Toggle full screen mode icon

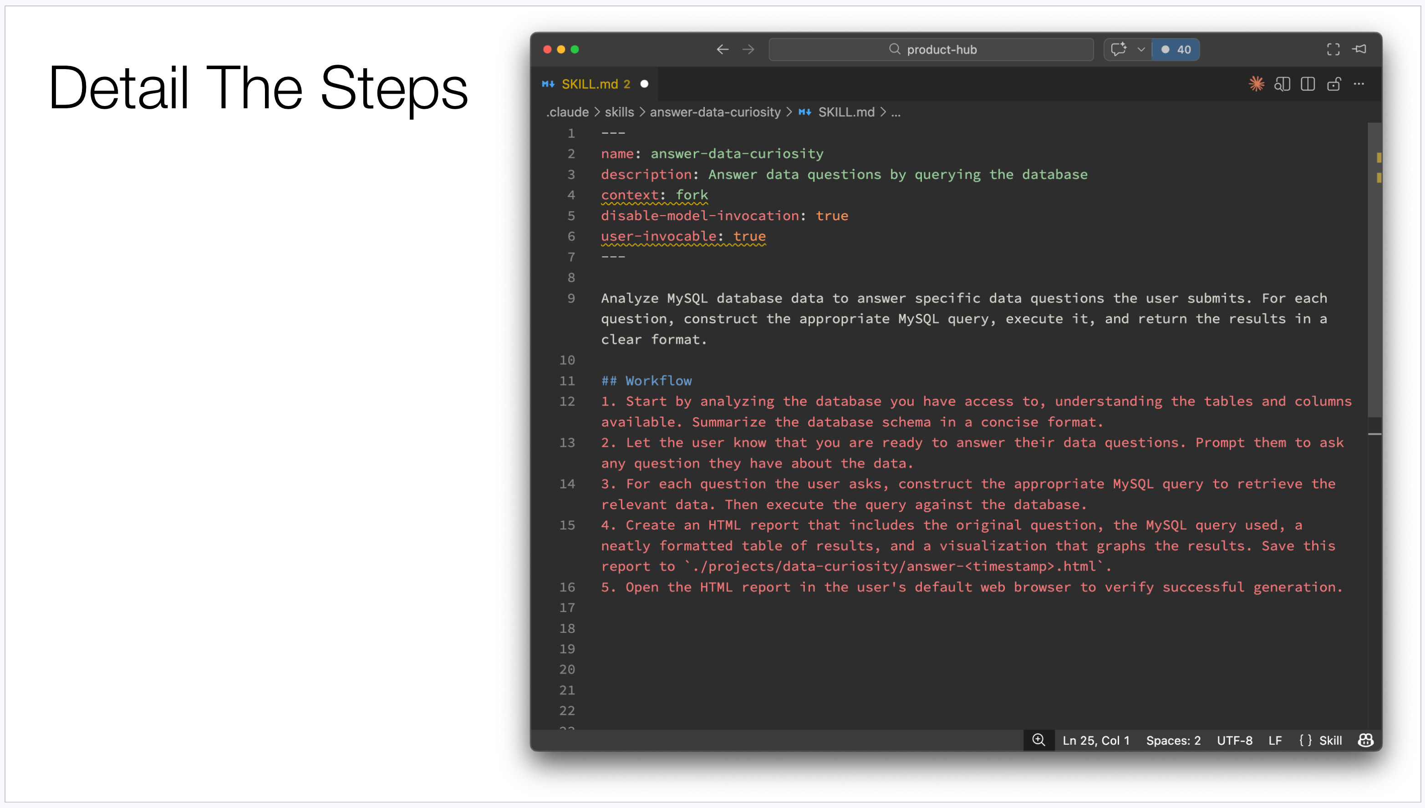pos(1333,50)
